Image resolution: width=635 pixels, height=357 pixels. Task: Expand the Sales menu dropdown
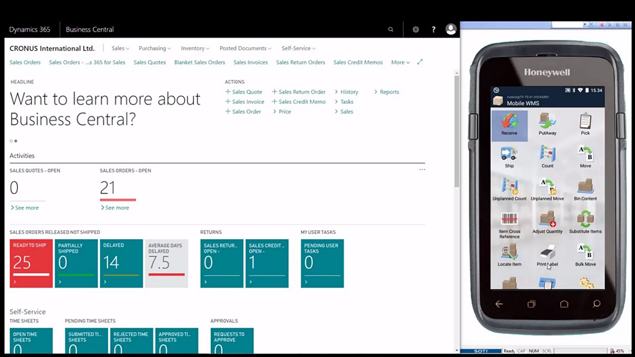coord(120,48)
